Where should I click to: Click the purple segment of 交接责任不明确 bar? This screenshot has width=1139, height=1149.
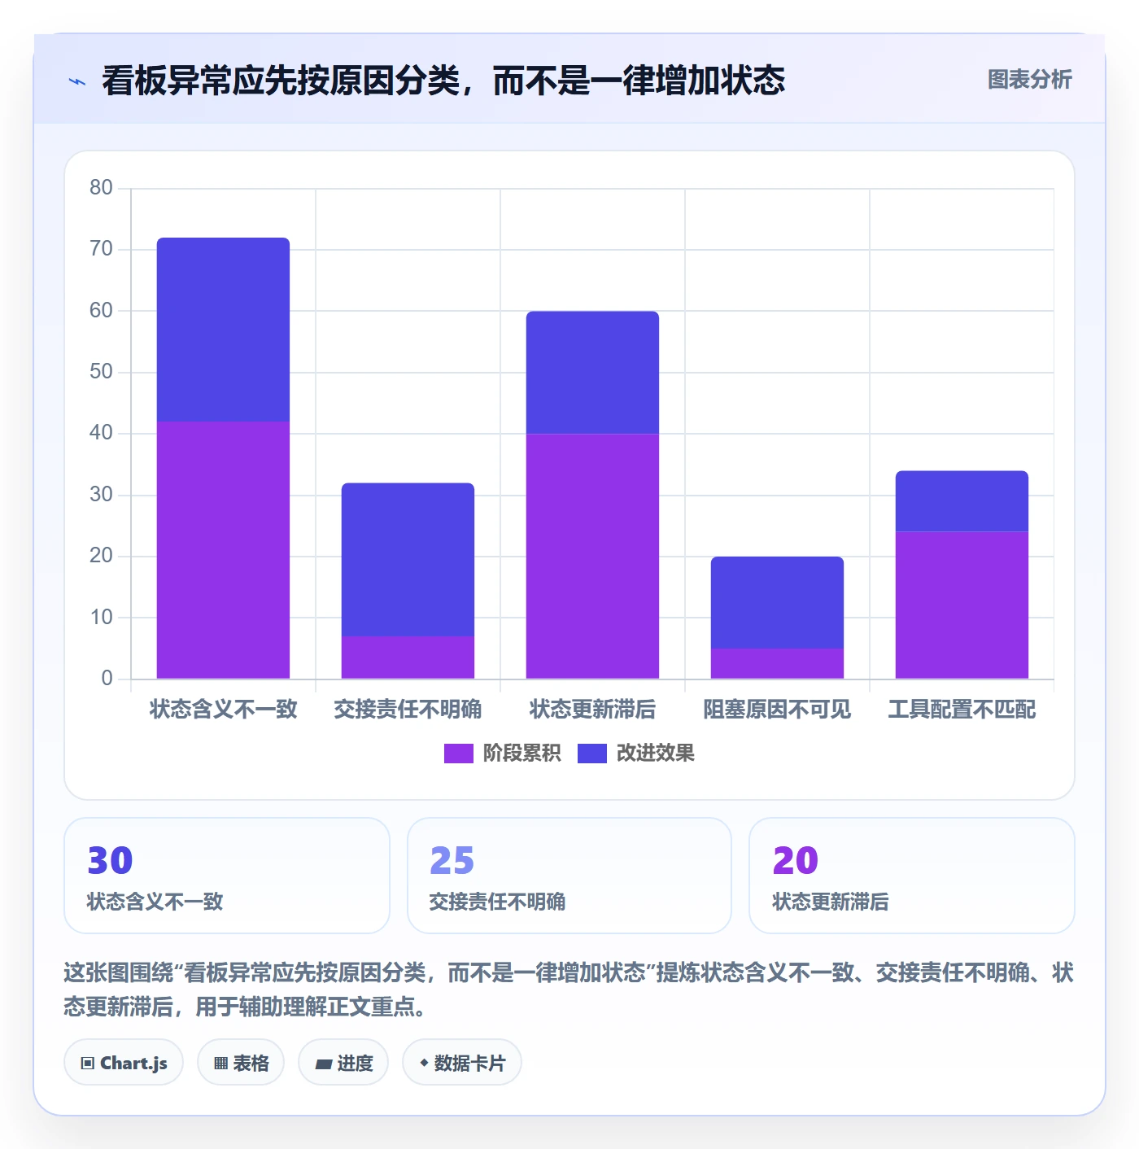point(408,658)
